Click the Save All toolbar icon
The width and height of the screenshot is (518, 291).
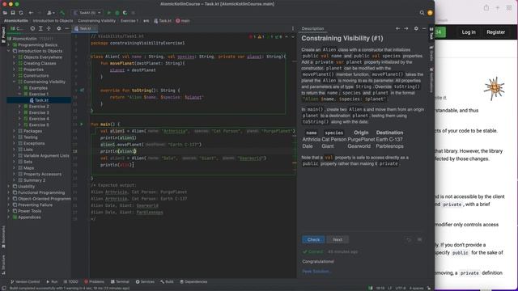[x=13, y=13]
